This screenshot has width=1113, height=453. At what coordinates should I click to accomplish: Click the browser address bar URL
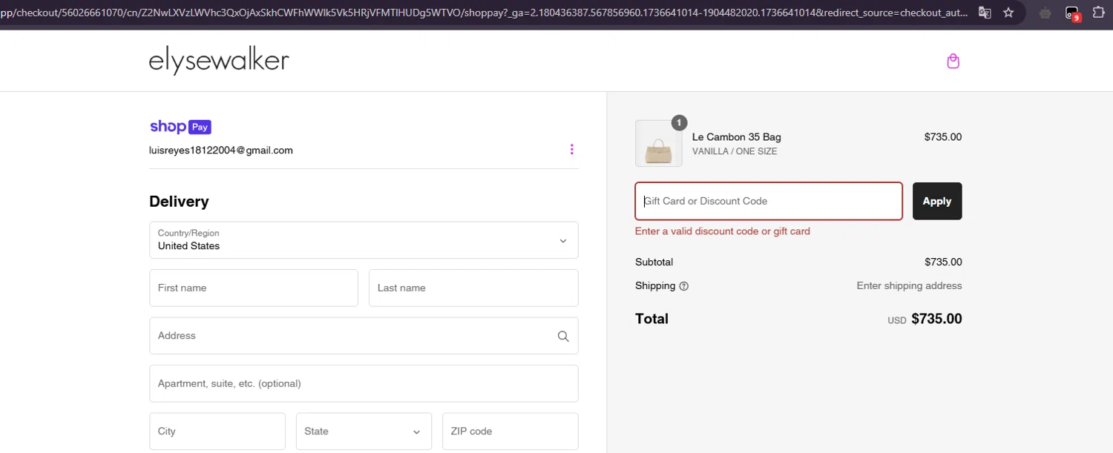click(484, 13)
